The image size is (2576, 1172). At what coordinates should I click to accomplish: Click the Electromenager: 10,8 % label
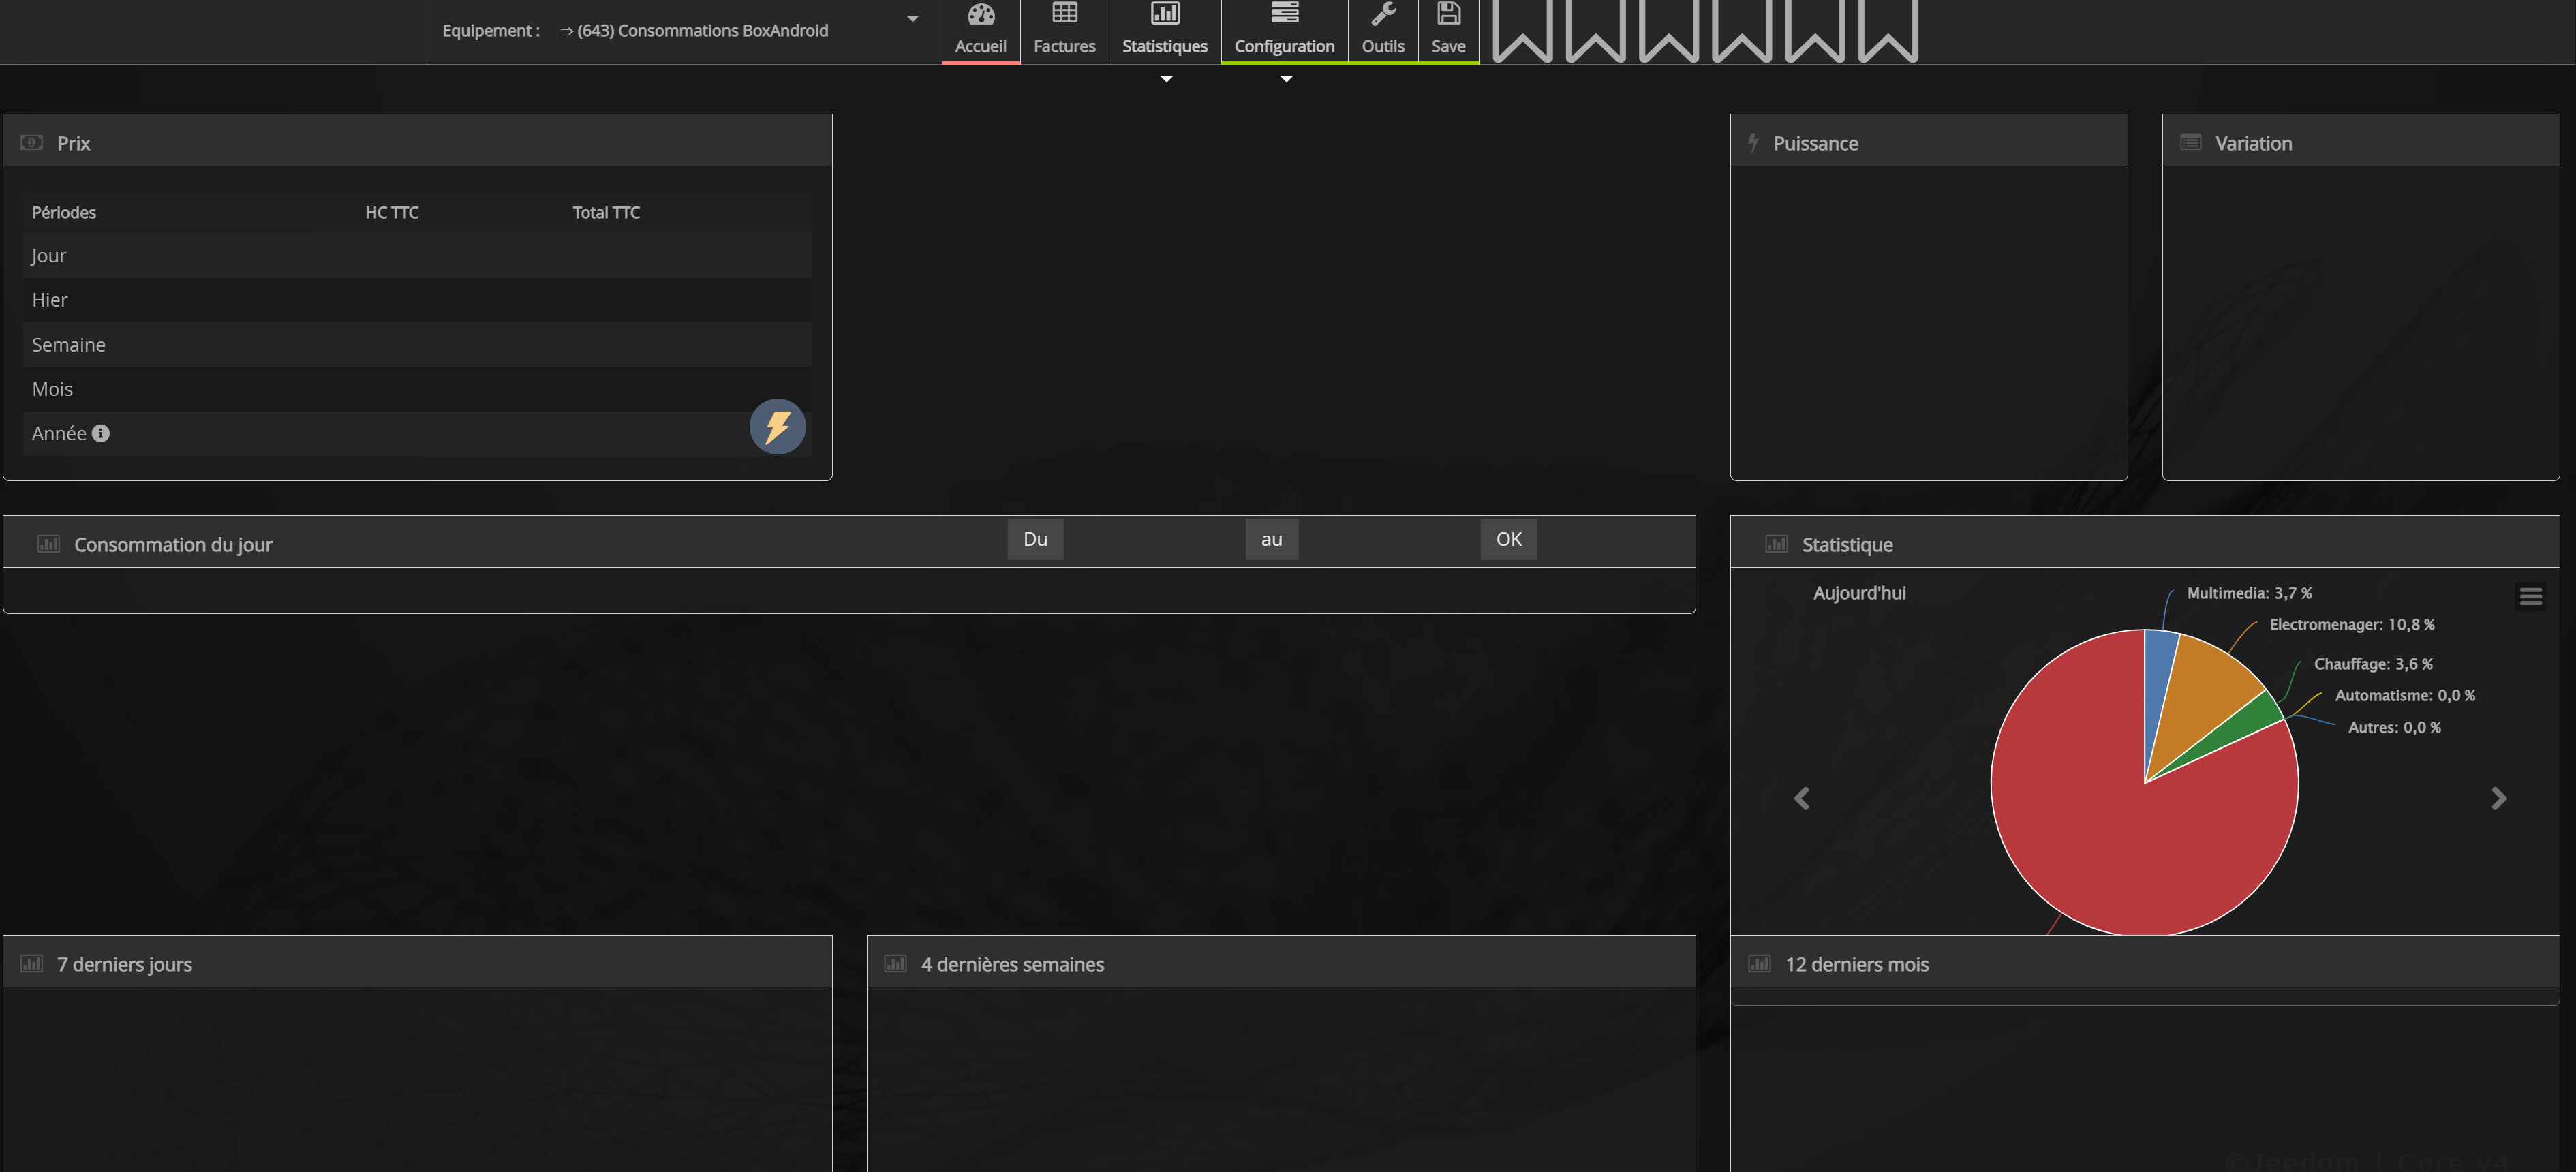(x=2352, y=624)
